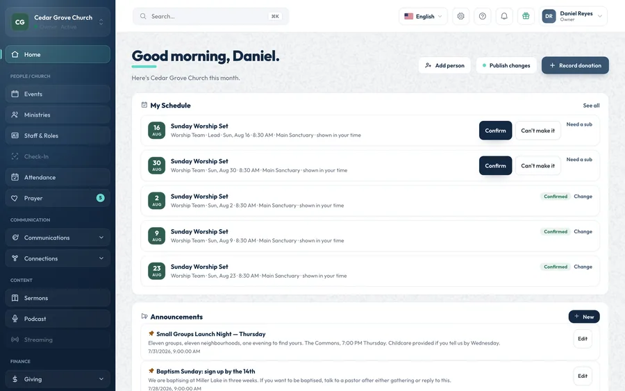Click Can't make it for Aug 16
The height and width of the screenshot is (391, 625).
pyautogui.click(x=537, y=131)
